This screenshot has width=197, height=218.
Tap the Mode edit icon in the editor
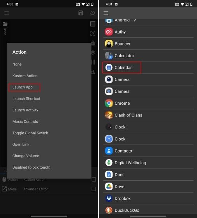(x=4, y=189)
